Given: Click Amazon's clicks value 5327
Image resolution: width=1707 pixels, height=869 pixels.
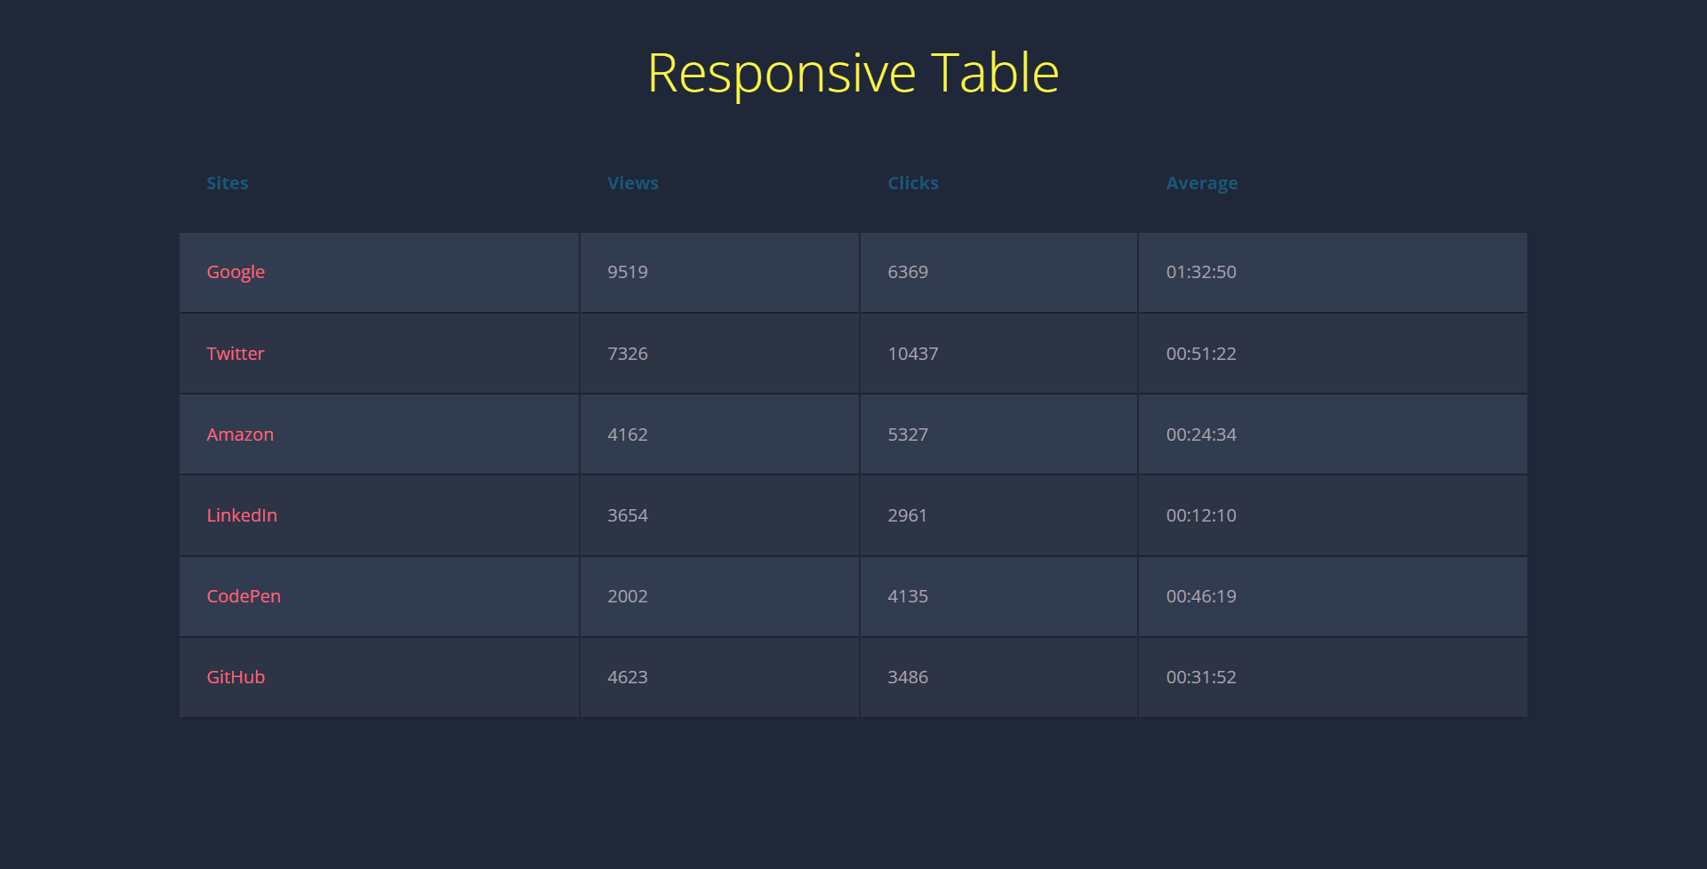Looking at the screenshot, I should (908, 434).
